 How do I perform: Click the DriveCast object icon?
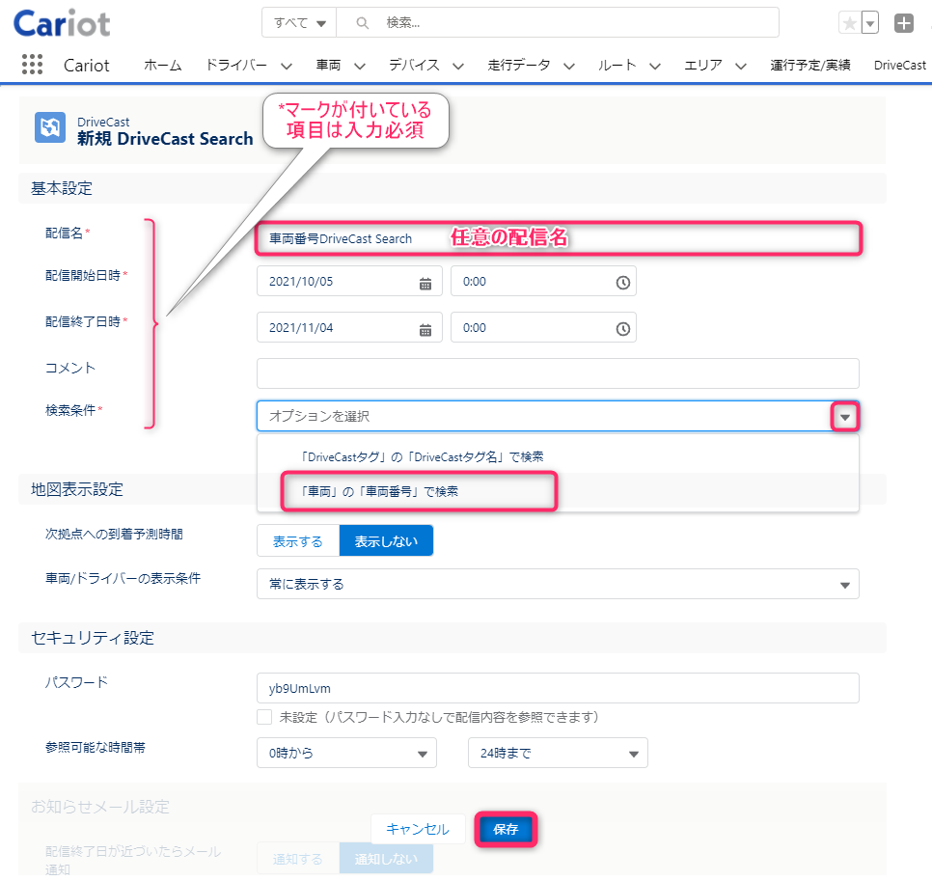[50, 127]
